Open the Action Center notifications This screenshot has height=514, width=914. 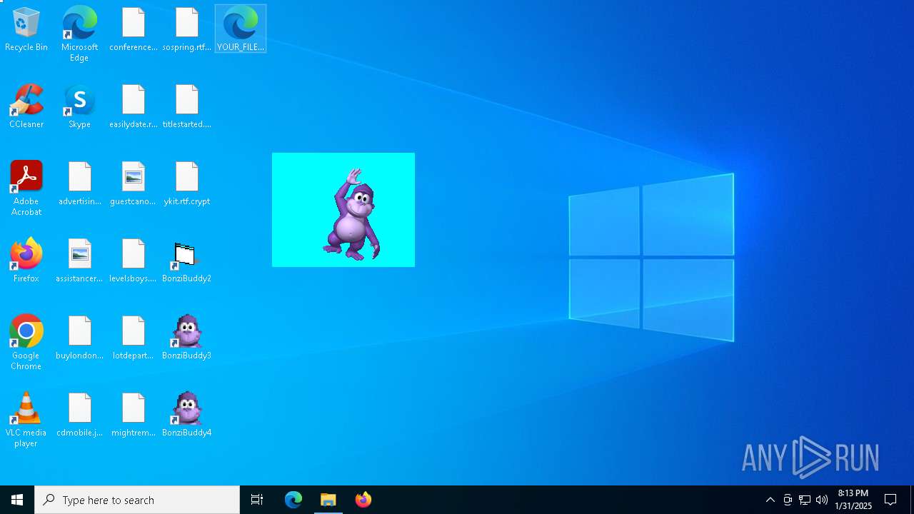[890, 500]
